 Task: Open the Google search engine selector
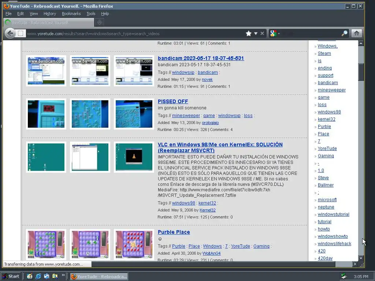pos(275,33)
